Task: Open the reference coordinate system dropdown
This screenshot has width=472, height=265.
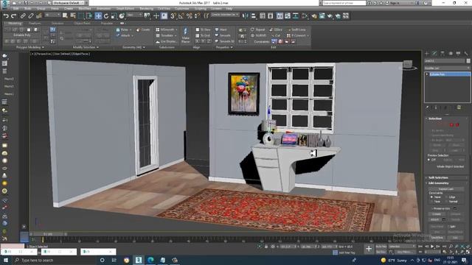Action: pos(134,15)
